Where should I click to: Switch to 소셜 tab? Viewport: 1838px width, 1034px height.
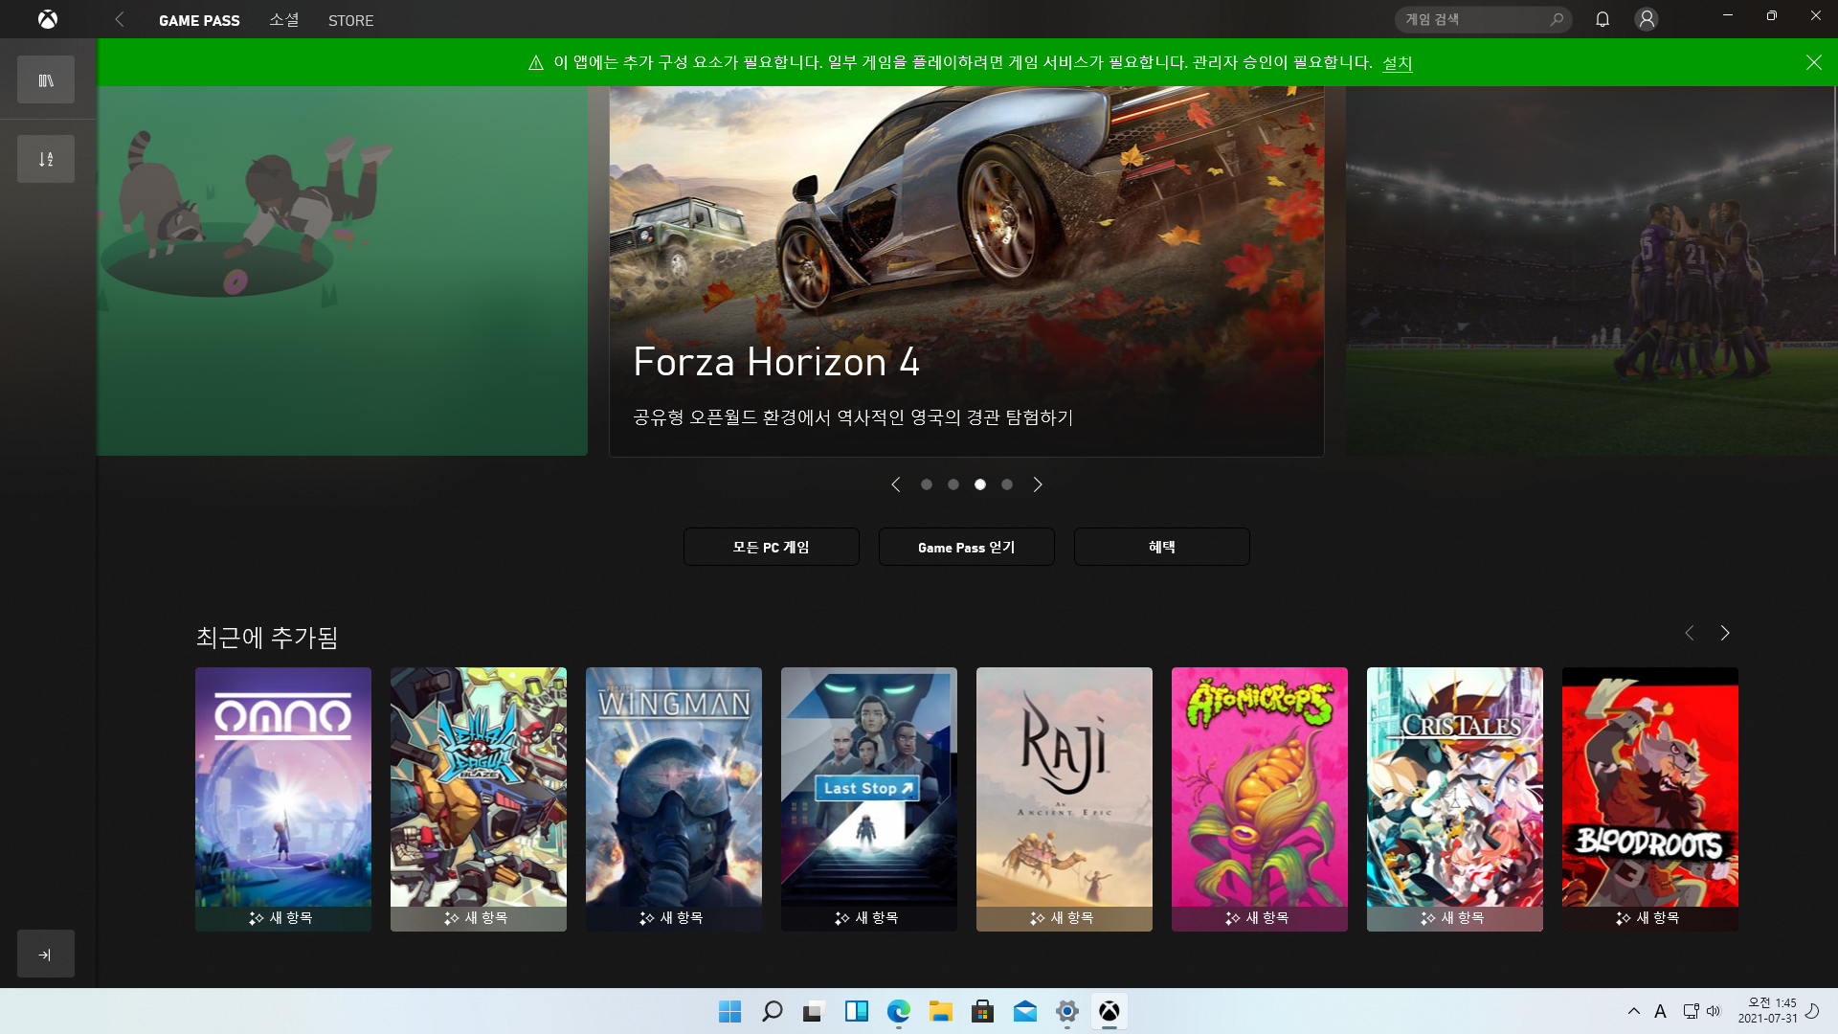[x=284, y=20]
